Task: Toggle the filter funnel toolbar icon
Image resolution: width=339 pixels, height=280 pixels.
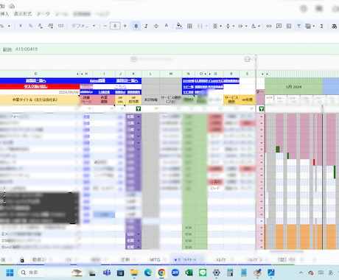Action: coord(298,26)
